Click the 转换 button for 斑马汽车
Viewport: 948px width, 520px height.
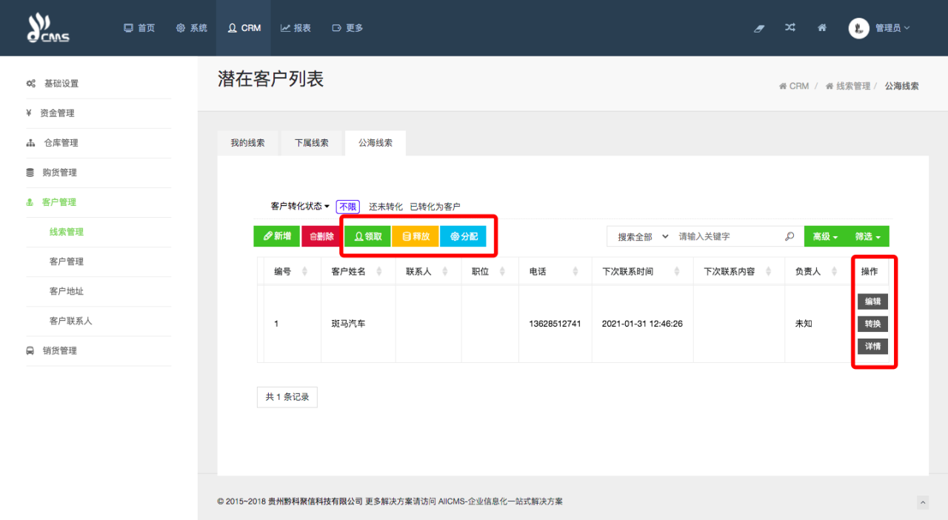872,324
